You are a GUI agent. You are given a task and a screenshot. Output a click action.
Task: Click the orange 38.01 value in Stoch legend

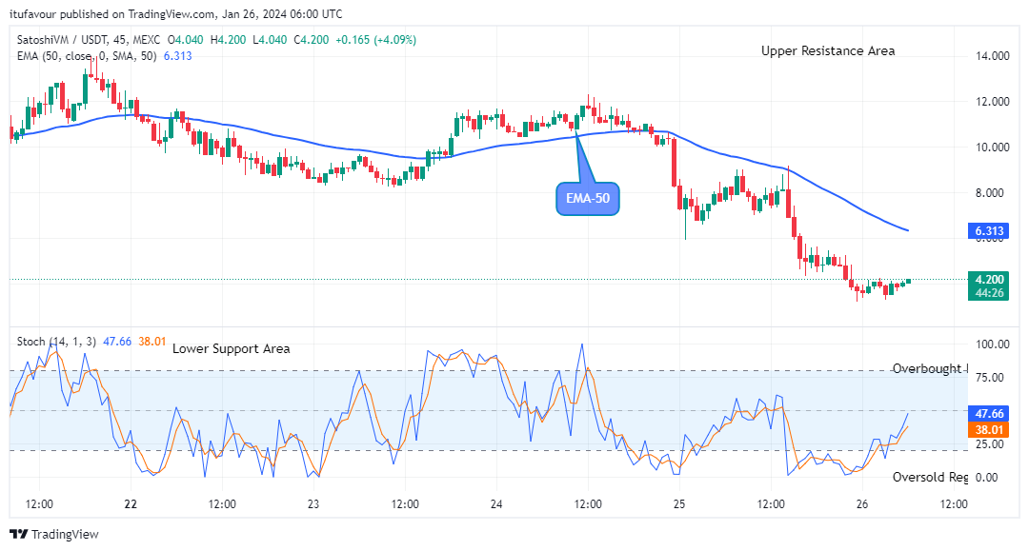(152, 342)
